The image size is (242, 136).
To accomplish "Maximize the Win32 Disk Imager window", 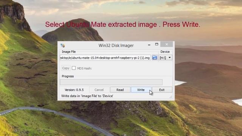I will 157,45.
